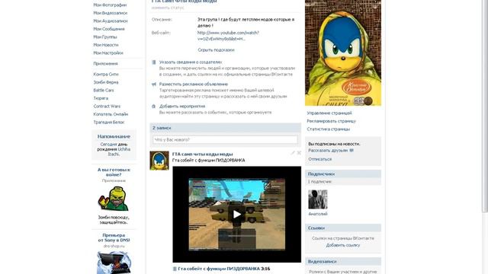Click 'Указать сведения о создателях'
This screenshot has height=274, width=488.
(191, 62)
